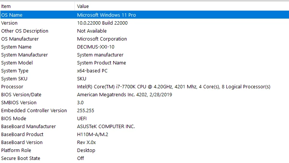Click the H110M-A/M.2 value
Viewport: 289px width, 163px height.
pyautogui.click(x=93, y=135)
